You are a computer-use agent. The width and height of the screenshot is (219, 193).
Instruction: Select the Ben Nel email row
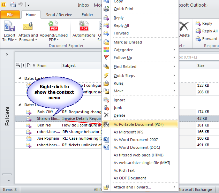pyautogui.click(x=58, y=125)
